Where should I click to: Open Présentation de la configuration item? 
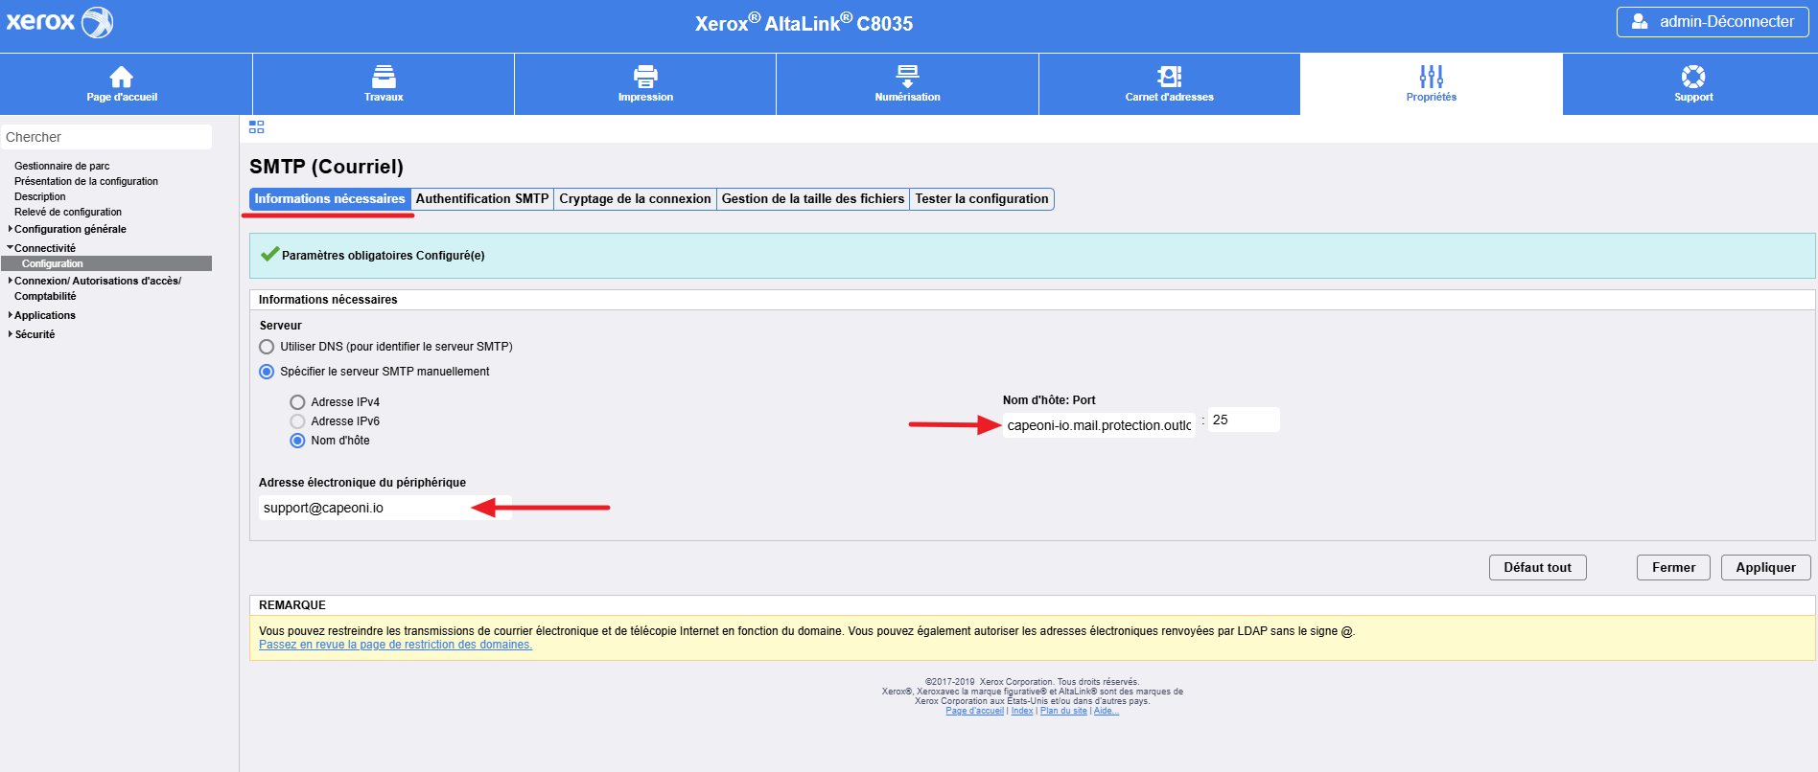86,181
